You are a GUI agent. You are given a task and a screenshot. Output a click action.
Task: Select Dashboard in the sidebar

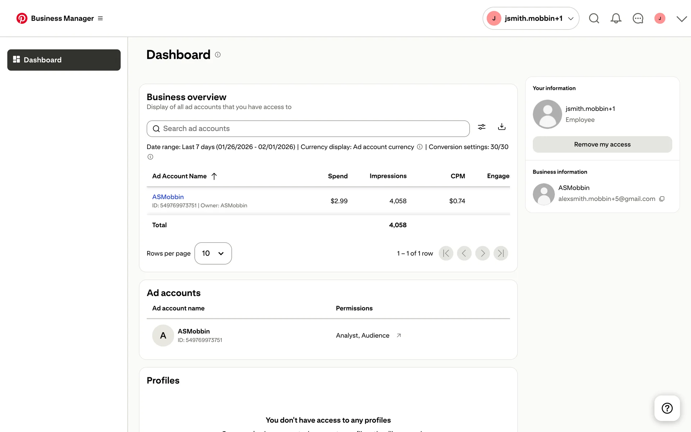coord(64,60)
